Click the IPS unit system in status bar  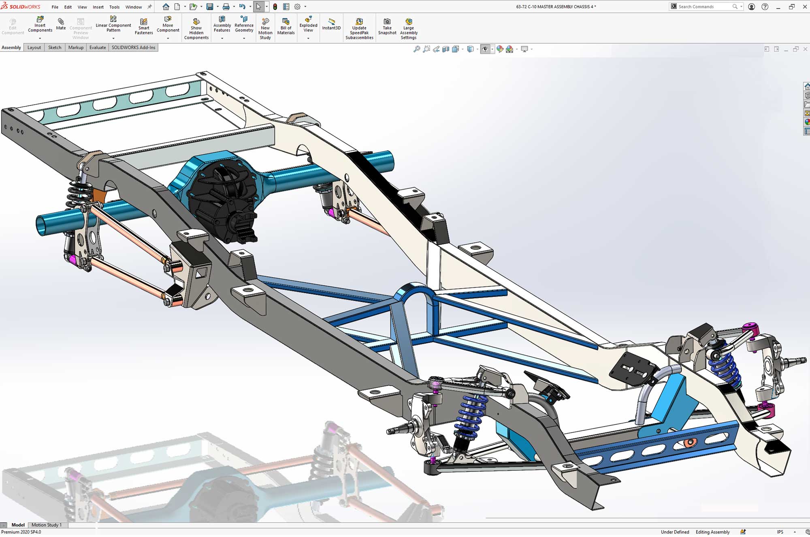click(x=780, y=532)
